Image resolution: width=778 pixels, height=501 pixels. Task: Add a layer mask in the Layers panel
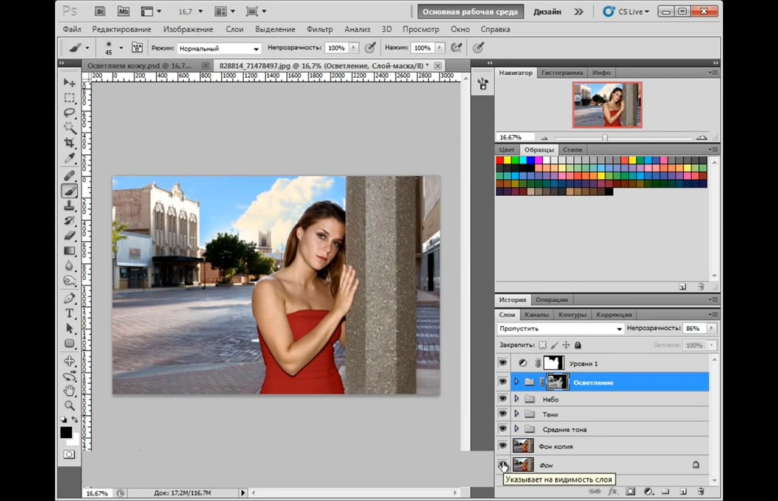(630, 491)
